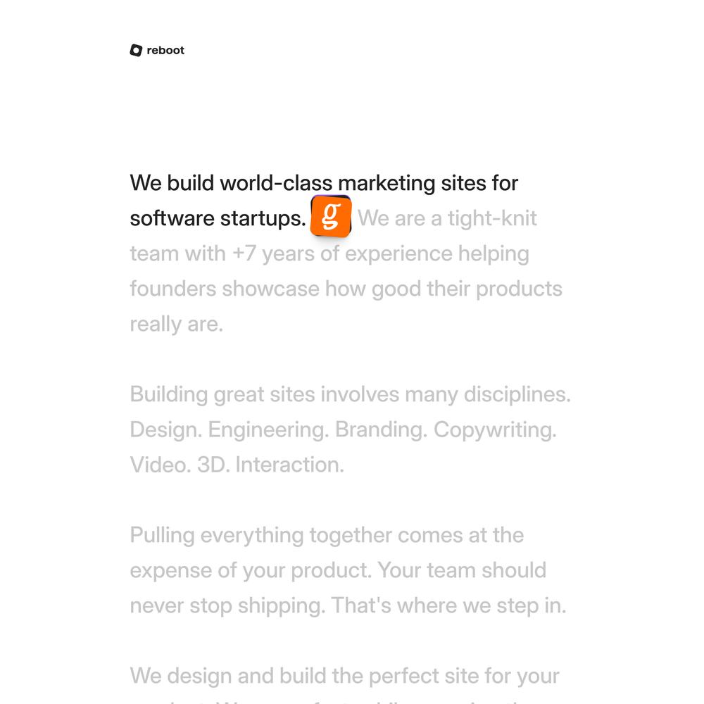Click the text "really are."
The width and height of the screenshot is (704, 704).
tap(176, 324)
